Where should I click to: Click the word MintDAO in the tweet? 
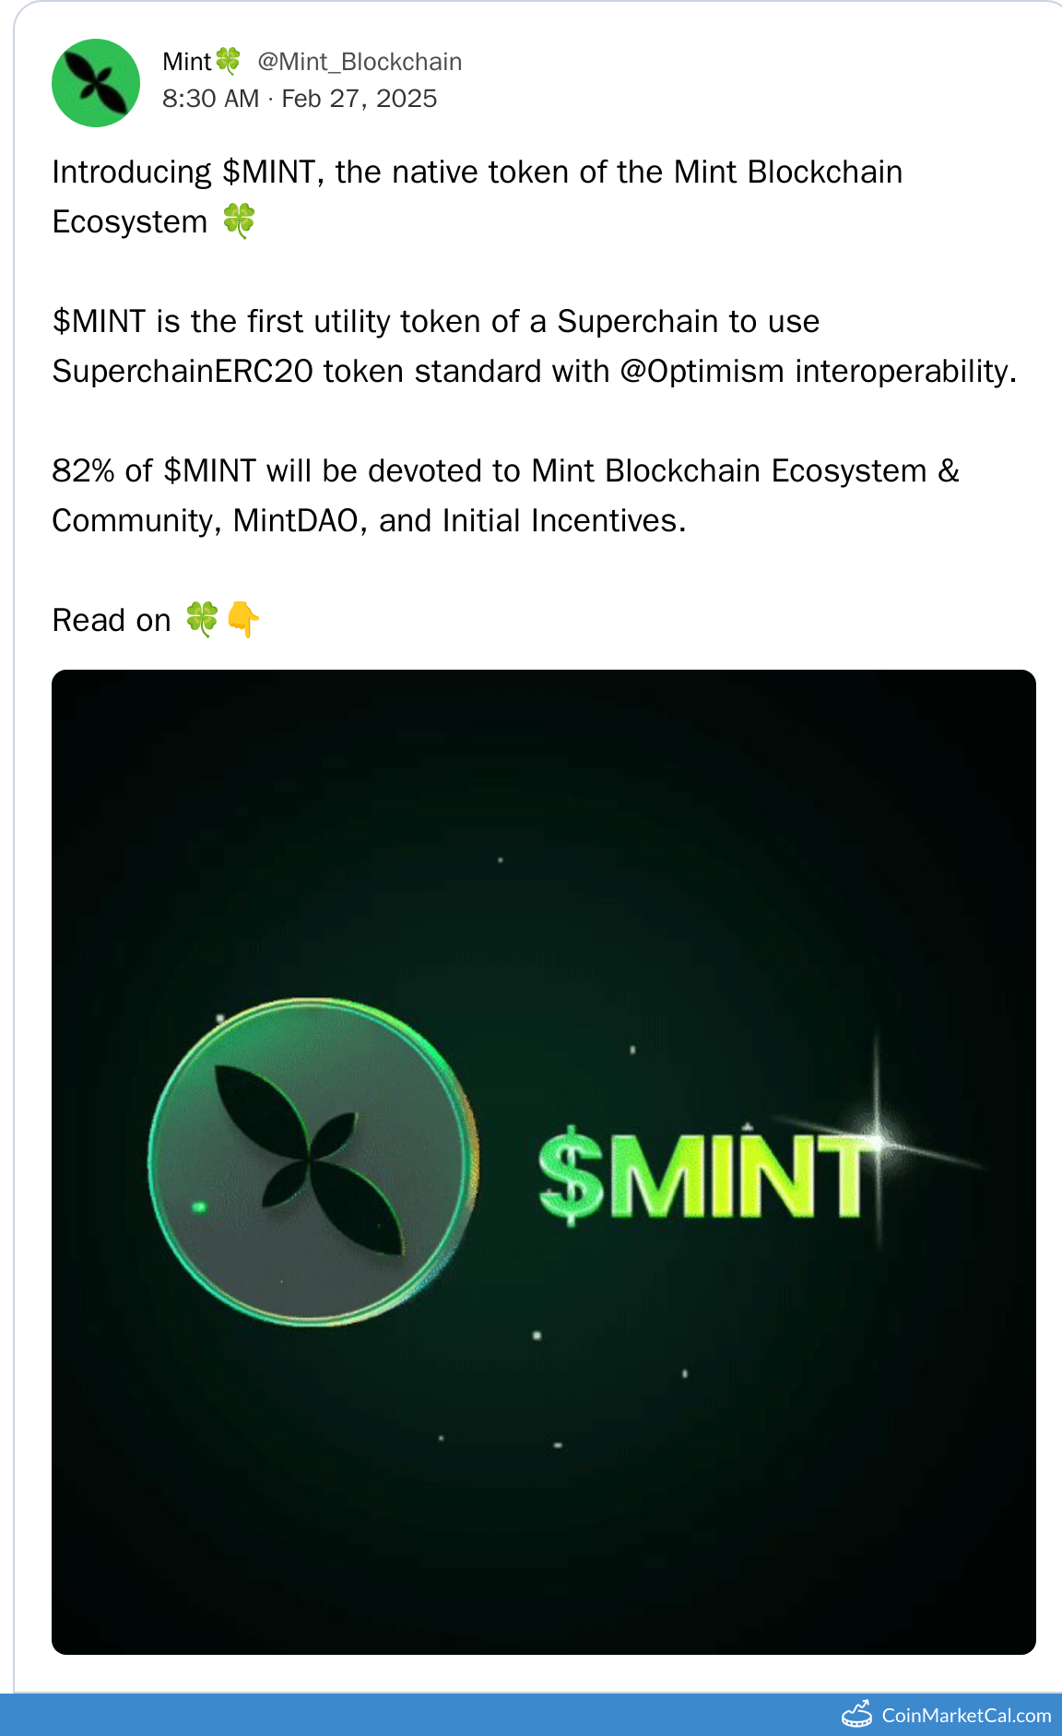coord(295,521)
